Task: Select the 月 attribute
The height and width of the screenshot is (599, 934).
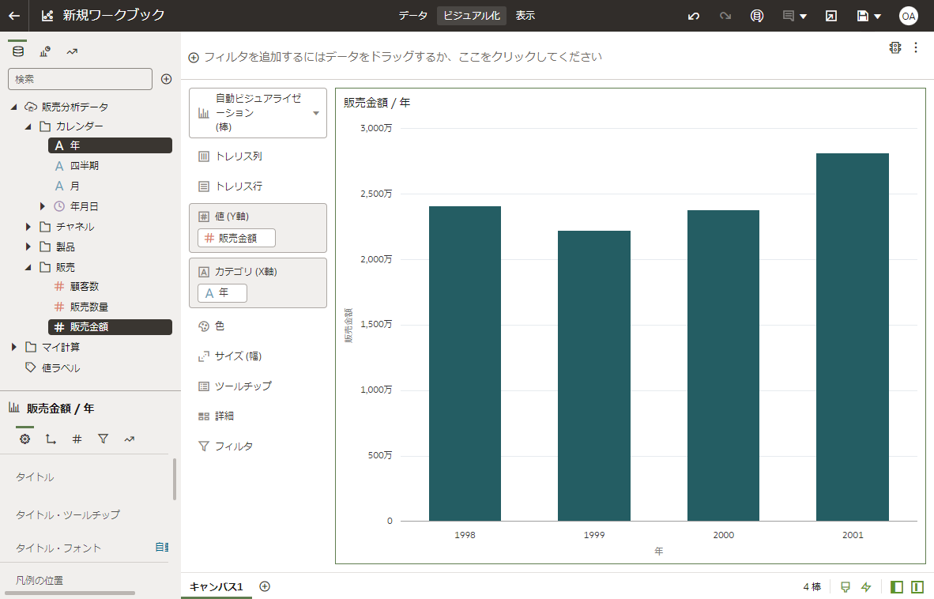Action: [74, 186]
